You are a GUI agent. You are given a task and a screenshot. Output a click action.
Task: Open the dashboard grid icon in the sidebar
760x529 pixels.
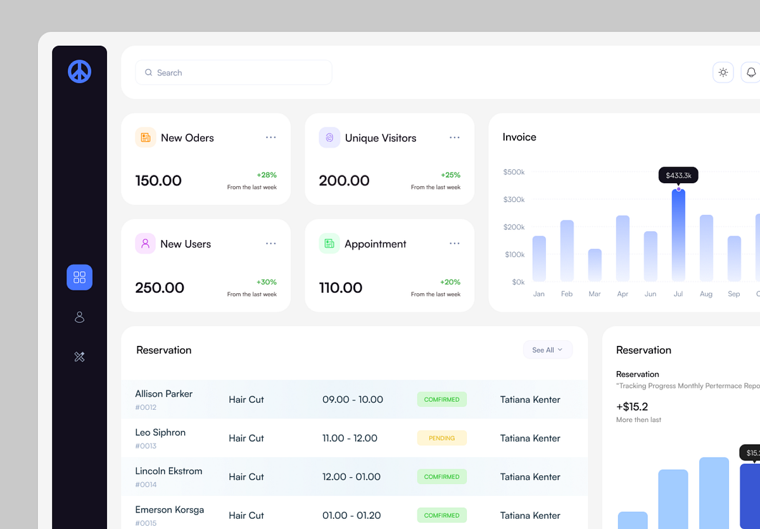coord(79,277)
